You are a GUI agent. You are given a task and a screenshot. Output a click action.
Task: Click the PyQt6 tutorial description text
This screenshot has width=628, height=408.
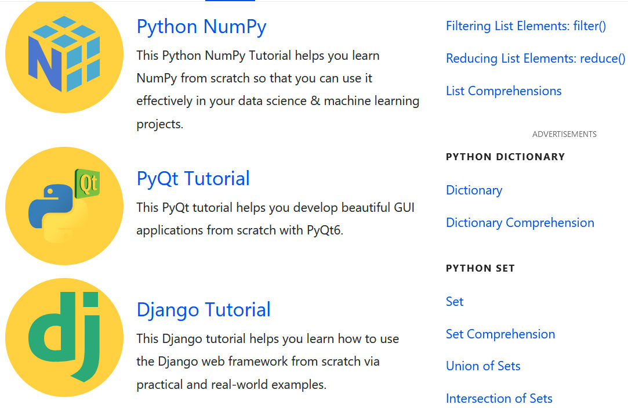coord(275,219)
